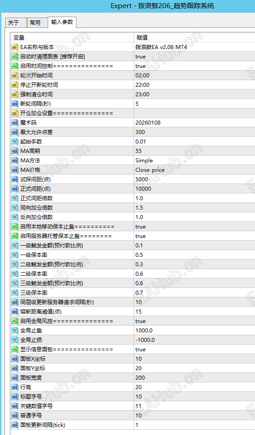Change the true value for 显示信息面板

coord(140,349)
